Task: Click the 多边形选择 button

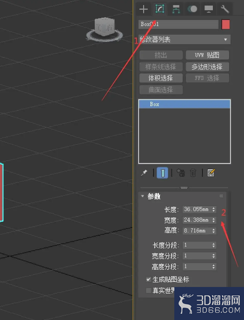Action: click(207, 67)
